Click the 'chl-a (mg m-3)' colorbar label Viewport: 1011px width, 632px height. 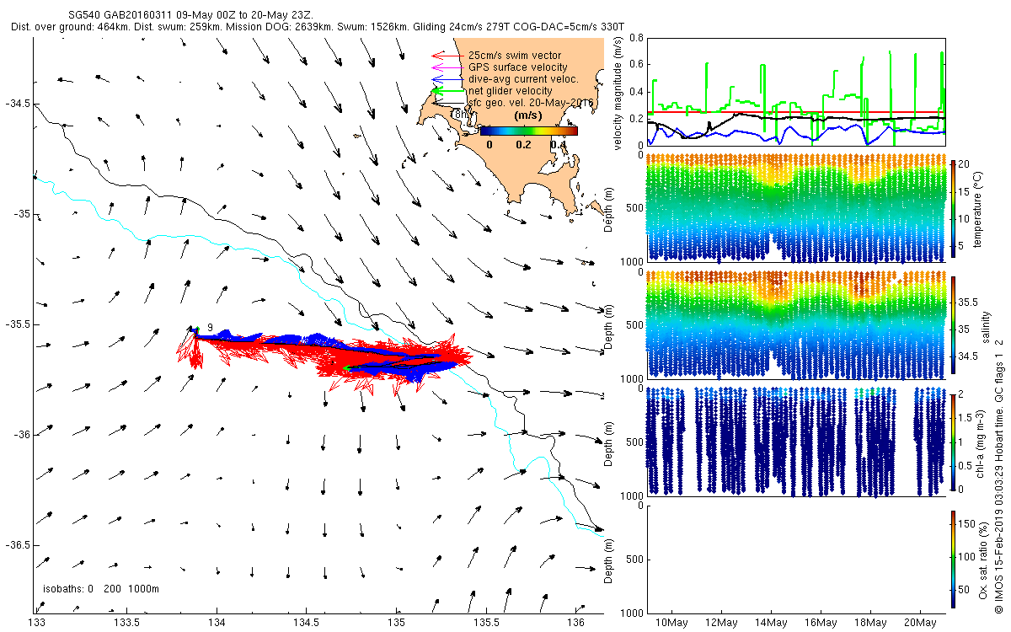coord(979,442)
